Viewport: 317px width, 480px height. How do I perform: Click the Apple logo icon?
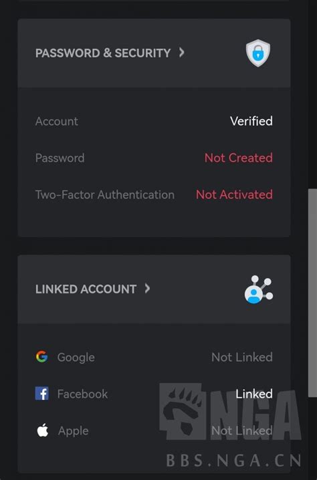[x=43, y=431]
